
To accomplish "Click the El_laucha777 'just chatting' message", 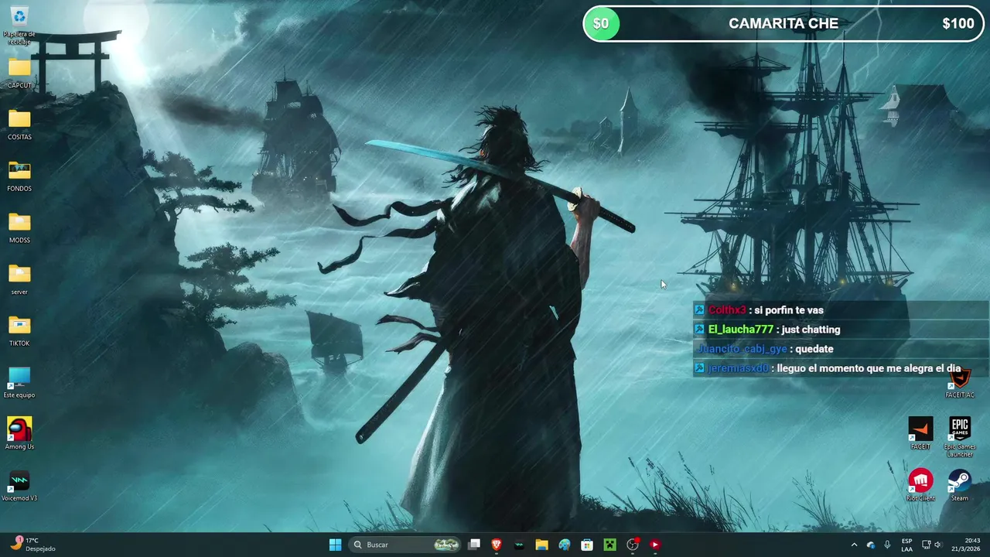I will [x=841, y=330].
